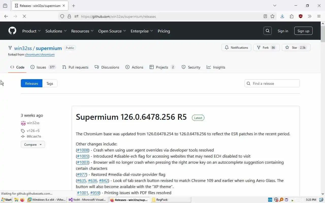This screenshot has width=325, height=203.
Task: Open the extensions puzzle icon
Action: (291, 16)
